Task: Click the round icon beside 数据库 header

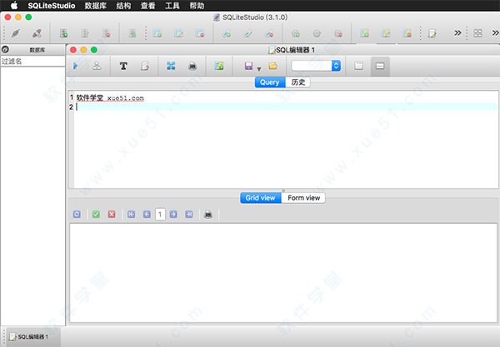Action: click(x=6, y=49)
